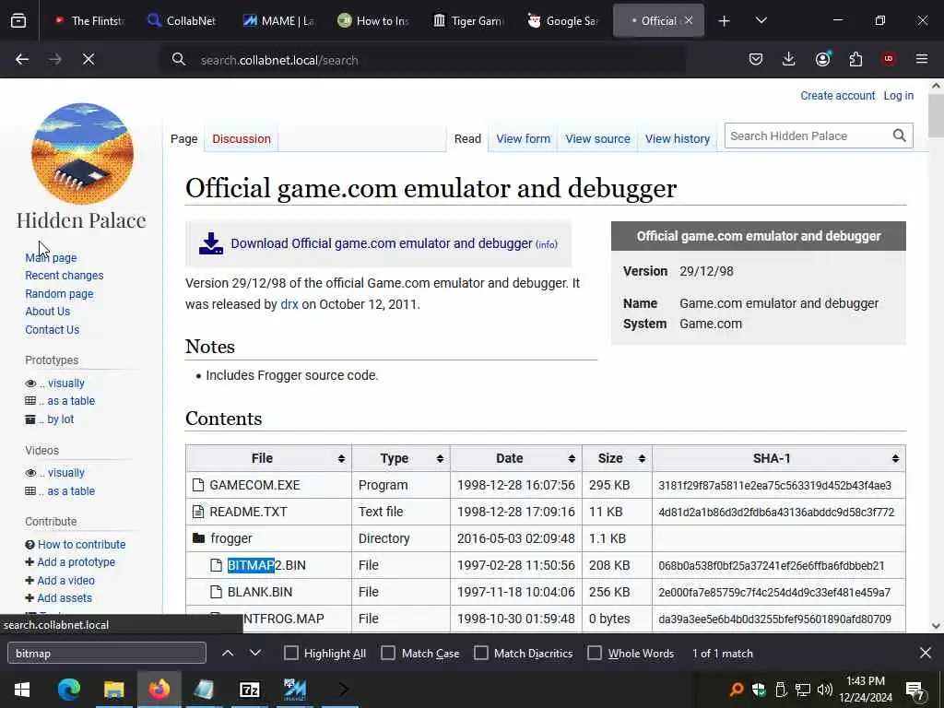Click the find bar text field containing bitmap

click(107, 654)
